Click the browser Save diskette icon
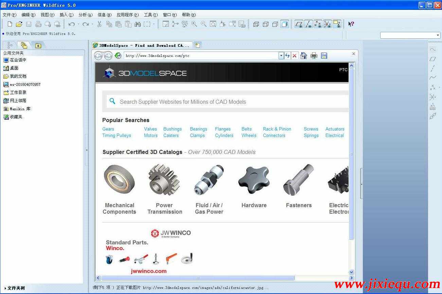Viewport: 442px width, 294px height. (x=324, y=56)
